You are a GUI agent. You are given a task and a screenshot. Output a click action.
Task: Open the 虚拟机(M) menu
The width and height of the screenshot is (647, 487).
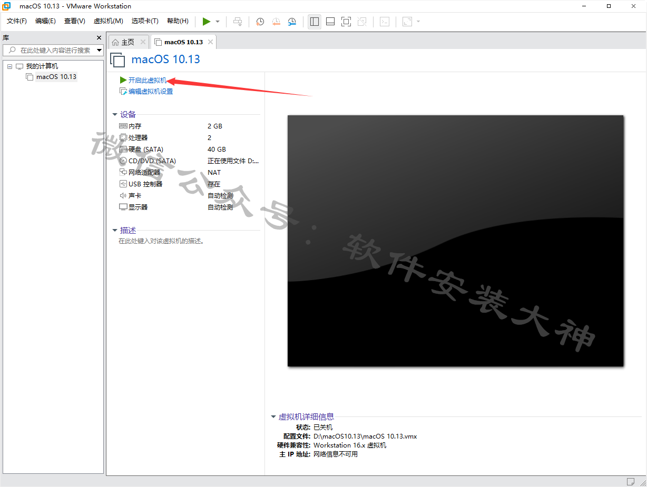point(108,21)
